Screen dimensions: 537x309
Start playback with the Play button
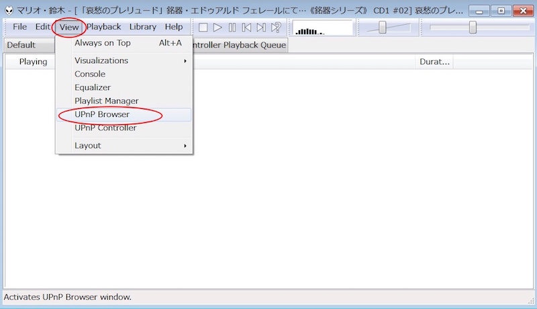tap(217, 28)
